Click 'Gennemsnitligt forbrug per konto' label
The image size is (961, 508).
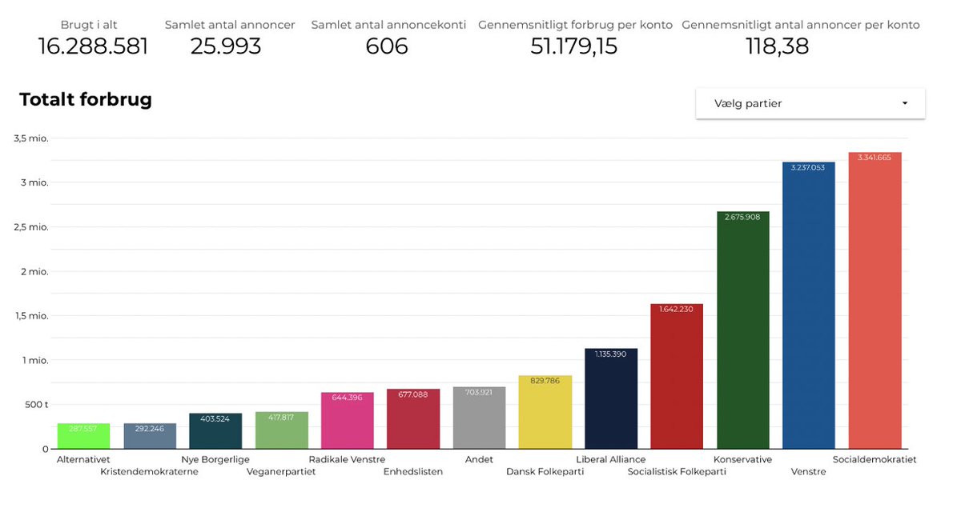click(575, 25)
